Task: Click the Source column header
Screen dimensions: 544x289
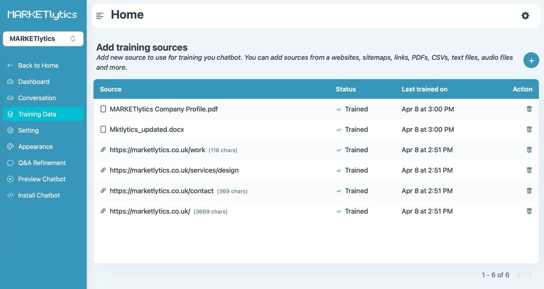Action: pyautogui.click(x=111, y=89)
